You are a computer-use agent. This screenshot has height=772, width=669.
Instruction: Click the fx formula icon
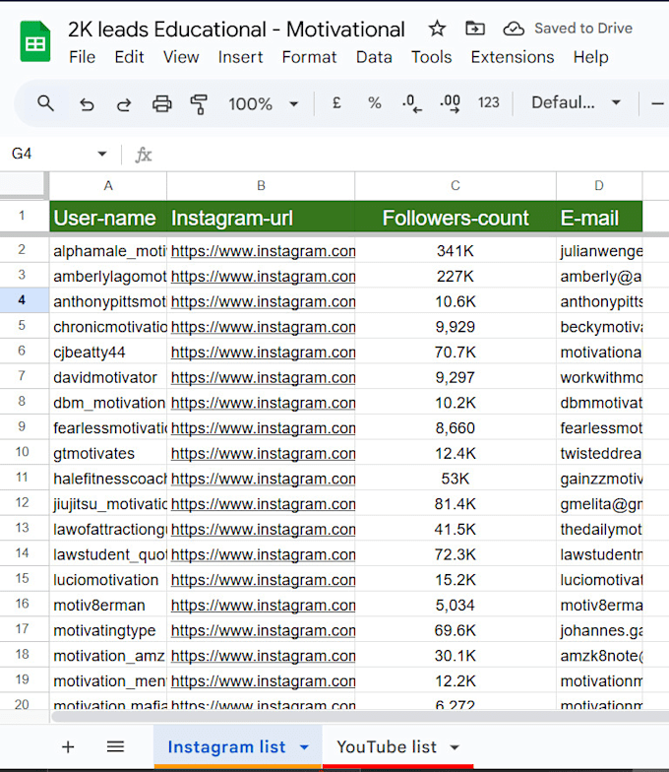pyautogui.click(x=144, y=155)
